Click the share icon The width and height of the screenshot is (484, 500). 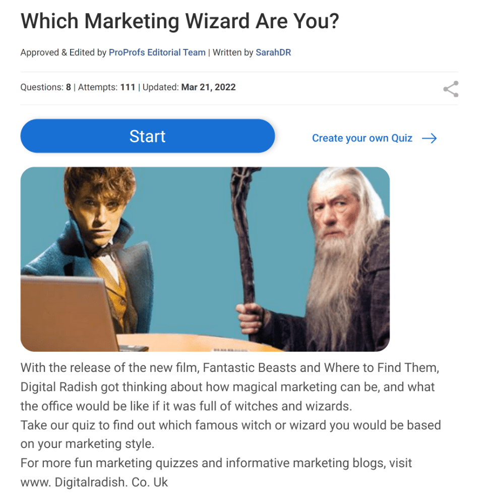[x=451, y=89]
